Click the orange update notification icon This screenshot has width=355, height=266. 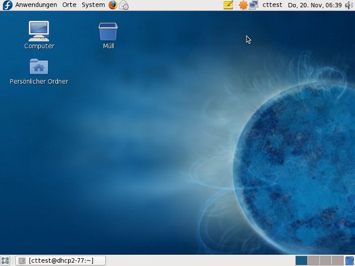coord(243,5)
